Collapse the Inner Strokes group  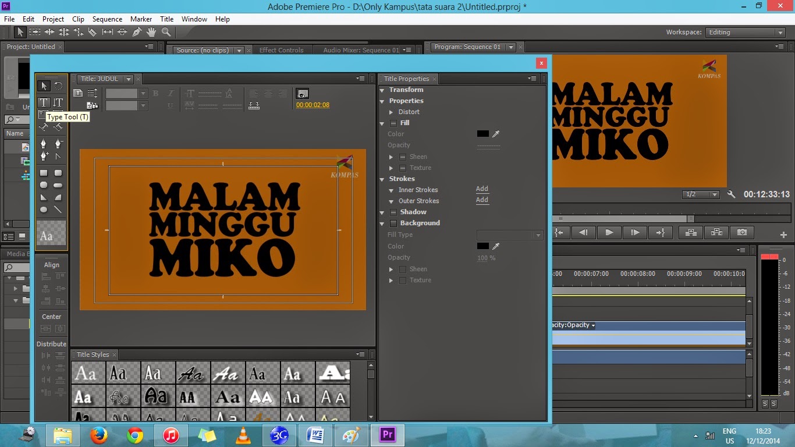(x=392, y=190)
